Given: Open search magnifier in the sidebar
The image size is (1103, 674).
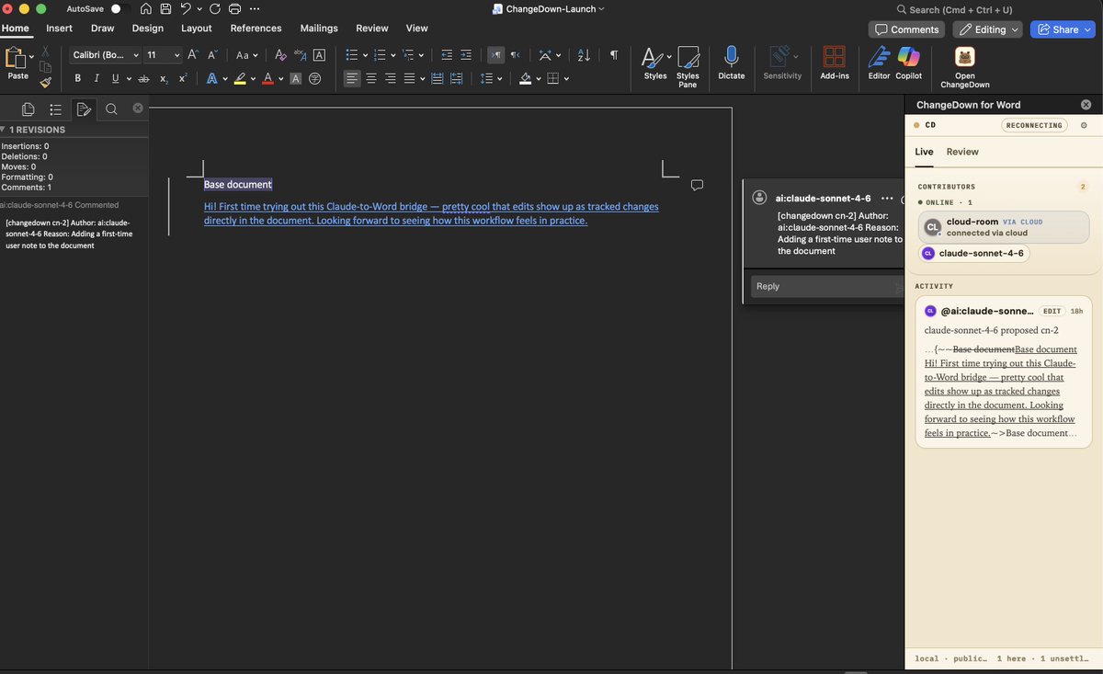Looking at the screenshot, I should 111,109.
